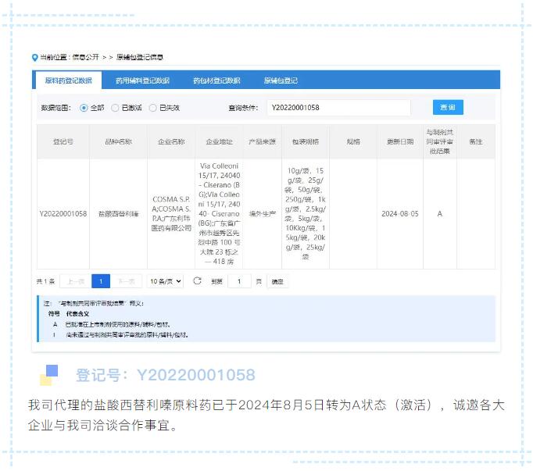This screenshot has width=533, height=471.
Task: Click the 企业地址 column header
Action: pos(220,141)
